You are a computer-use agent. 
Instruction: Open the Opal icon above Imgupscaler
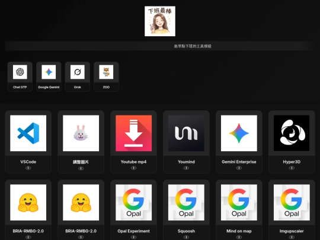click(292, 203)
